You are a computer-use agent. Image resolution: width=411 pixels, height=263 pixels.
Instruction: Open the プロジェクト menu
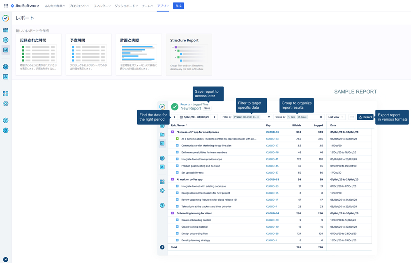79,6
